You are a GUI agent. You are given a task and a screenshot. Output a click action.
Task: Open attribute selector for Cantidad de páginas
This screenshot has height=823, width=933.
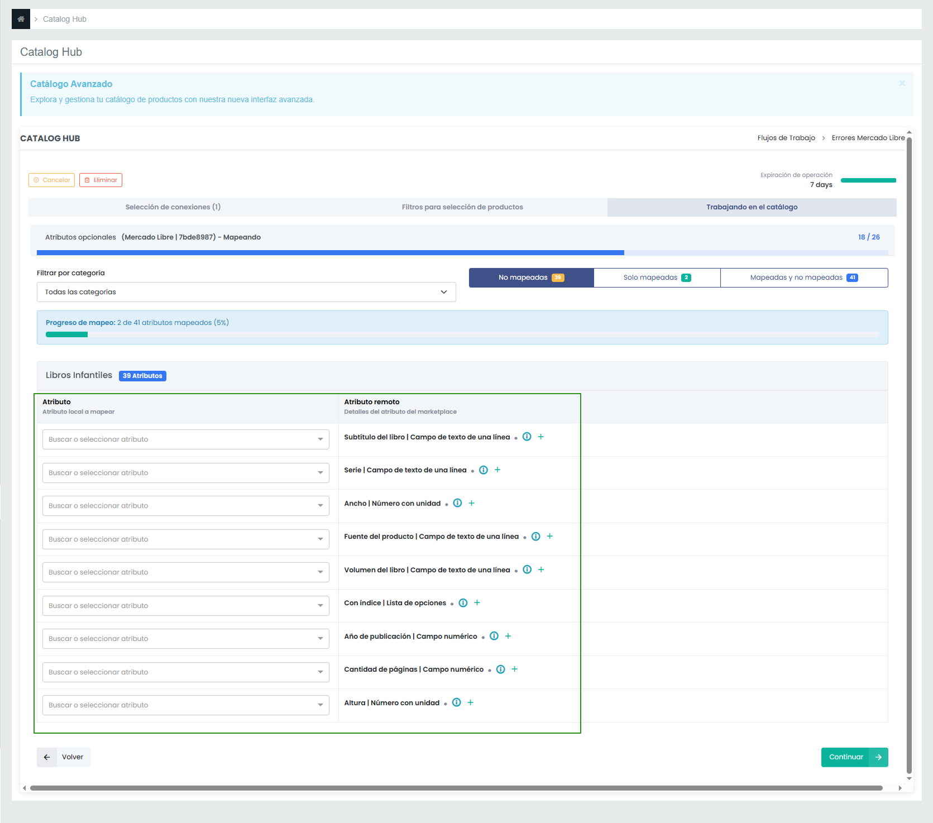pyautogui.click(x=185, y=672)
